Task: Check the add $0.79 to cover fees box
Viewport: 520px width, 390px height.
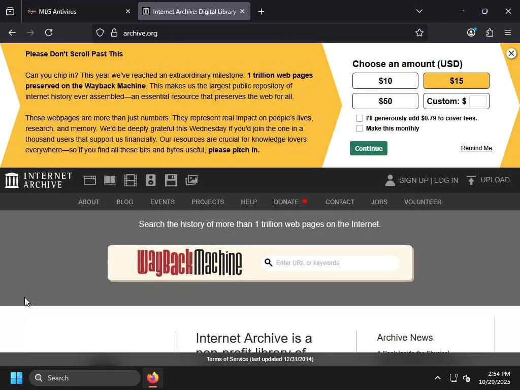Action: pyautogui.click(x=360, y=118)
